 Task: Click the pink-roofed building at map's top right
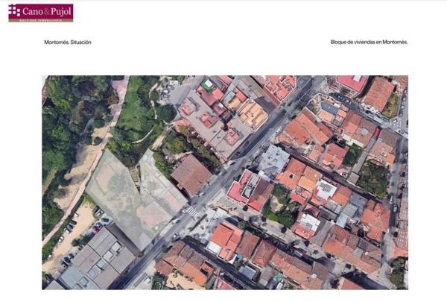point(351,82)
